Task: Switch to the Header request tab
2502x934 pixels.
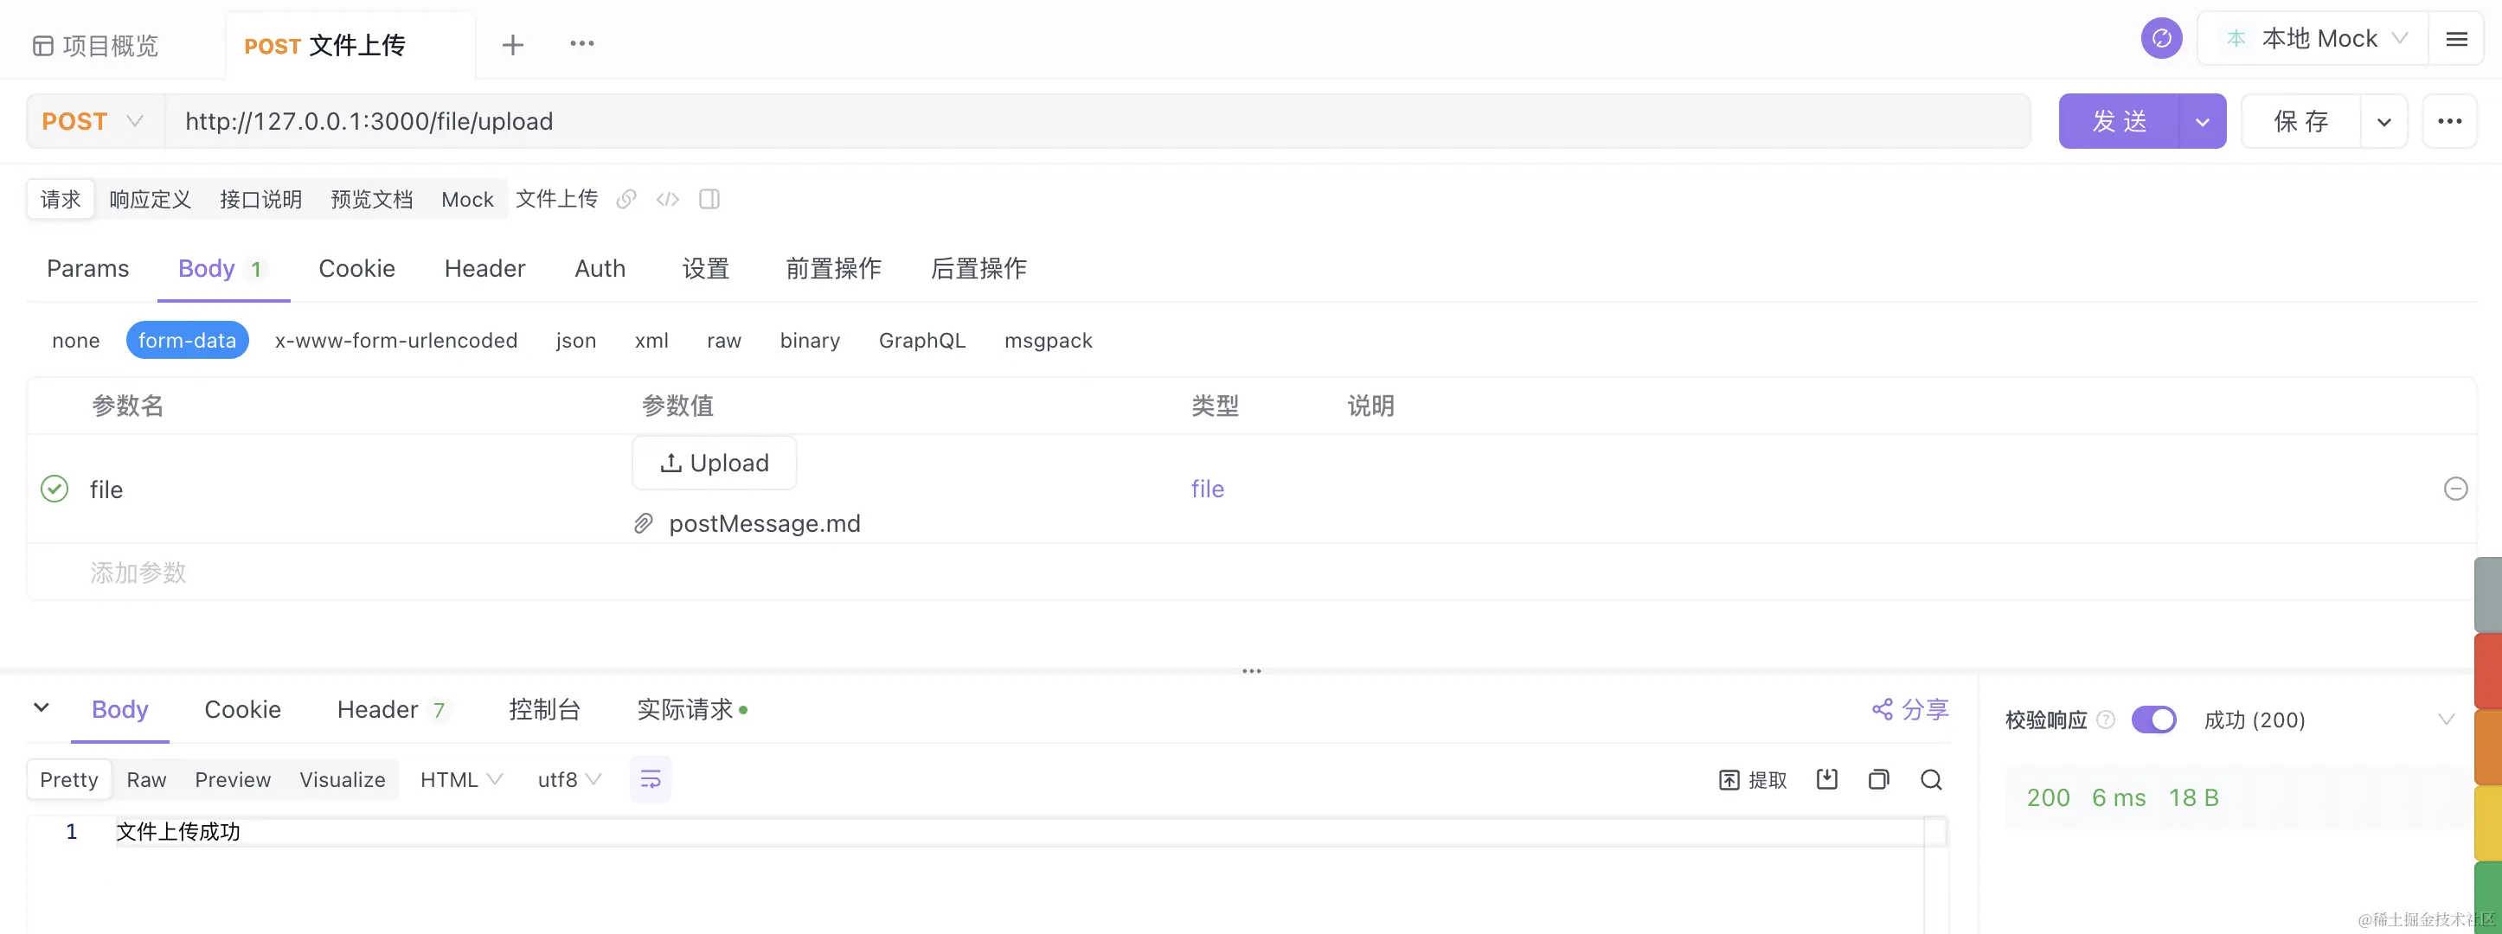Action: click(484, 269)
